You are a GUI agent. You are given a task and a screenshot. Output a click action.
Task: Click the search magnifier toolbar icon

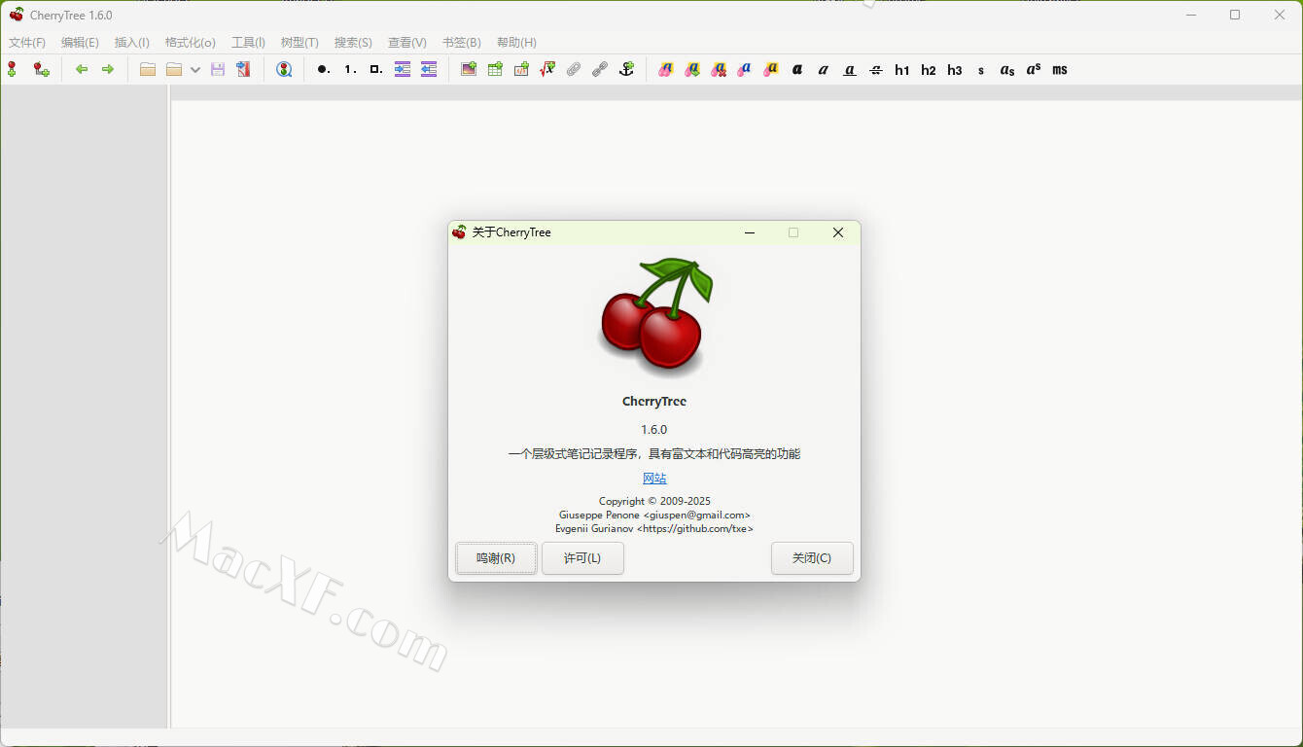point(284,69)
